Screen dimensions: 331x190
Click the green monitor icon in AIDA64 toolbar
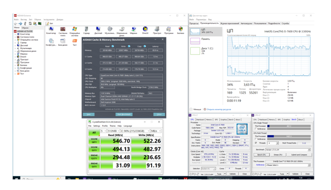pyautogui.click(x=40, y=23)
